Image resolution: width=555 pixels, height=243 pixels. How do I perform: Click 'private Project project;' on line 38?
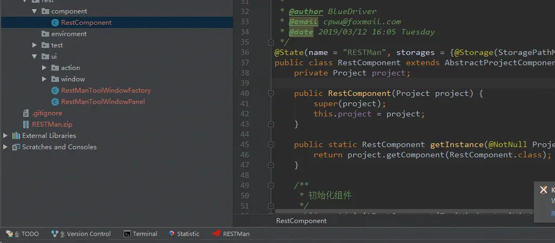(352, 73)
